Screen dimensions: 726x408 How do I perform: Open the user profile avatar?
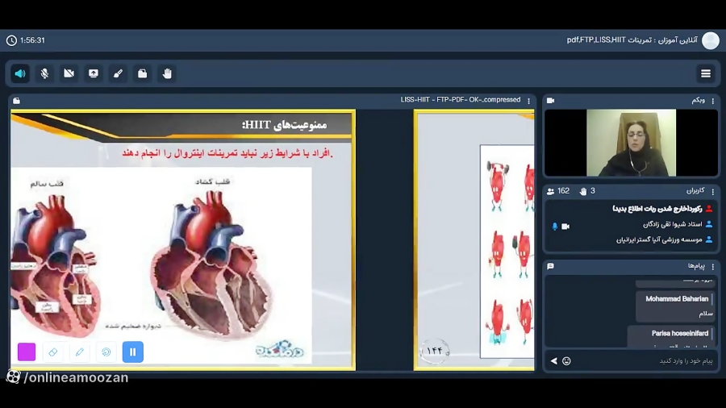point(710,40)
